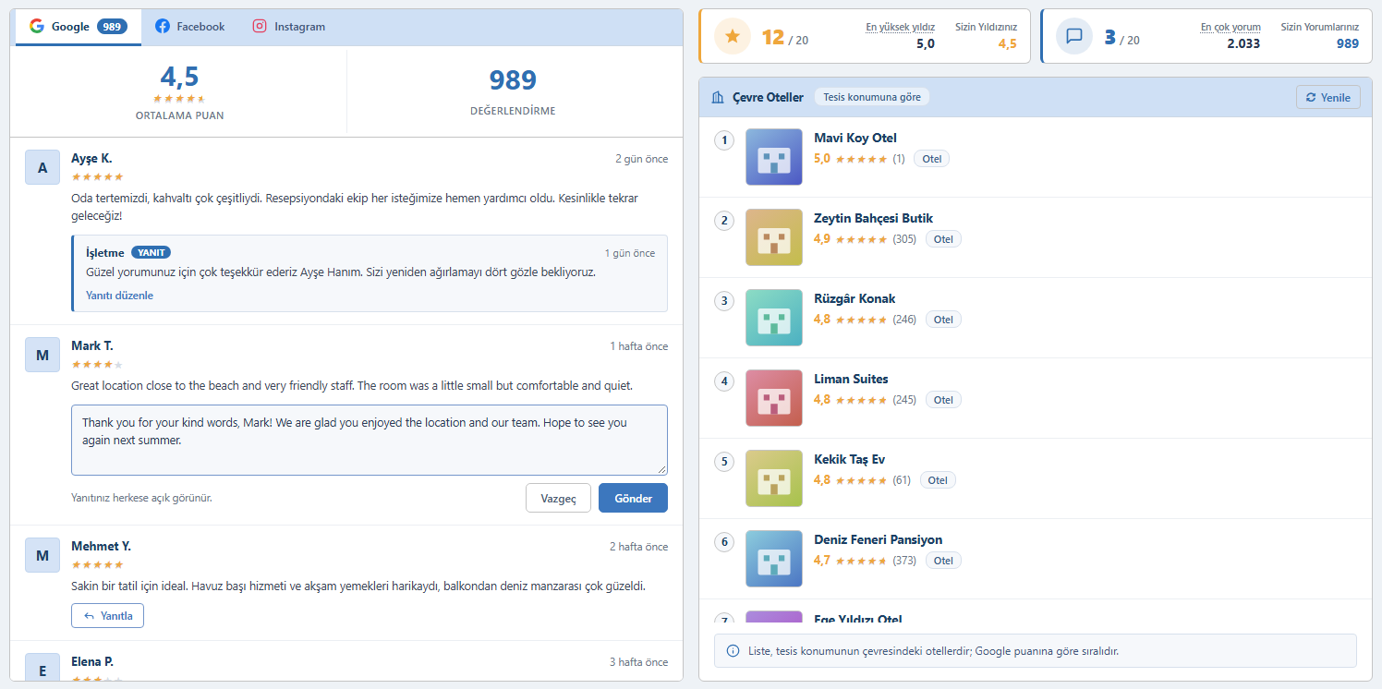Click the Google logo icon in tab

click(x=37, y=26)
